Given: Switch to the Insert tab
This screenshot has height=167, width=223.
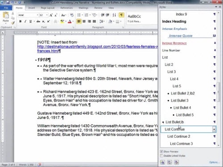Looking at the screenshot, I should click(x=32, y=8).
